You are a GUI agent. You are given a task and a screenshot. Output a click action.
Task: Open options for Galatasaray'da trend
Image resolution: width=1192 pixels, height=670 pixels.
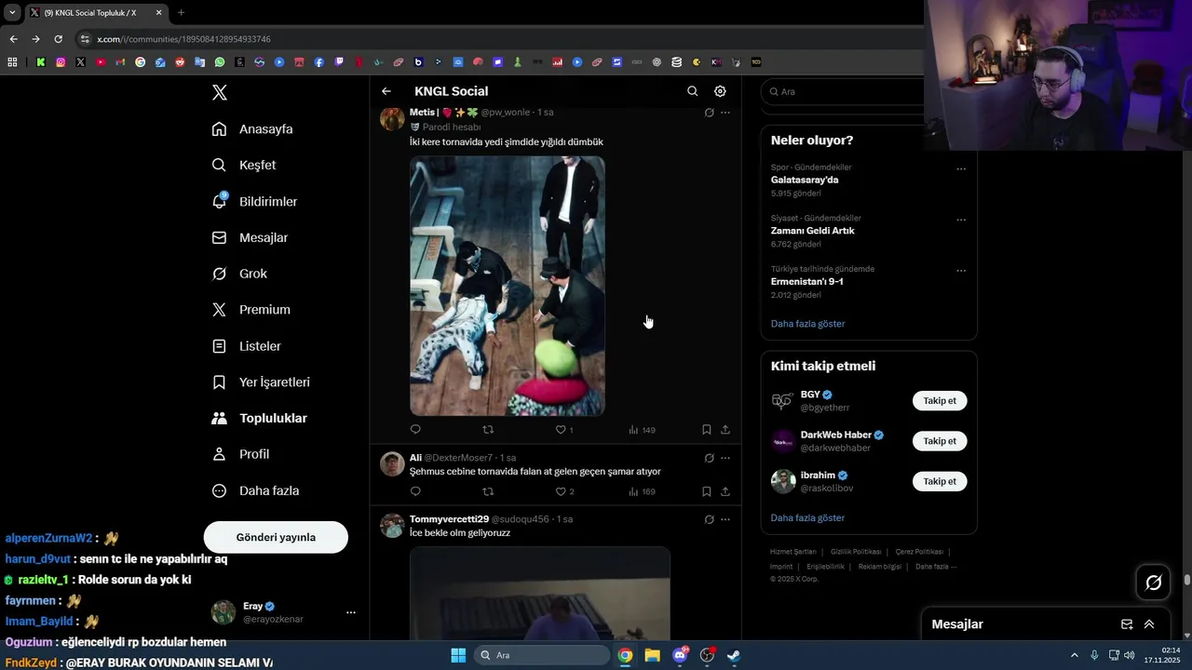coord(961,169)
